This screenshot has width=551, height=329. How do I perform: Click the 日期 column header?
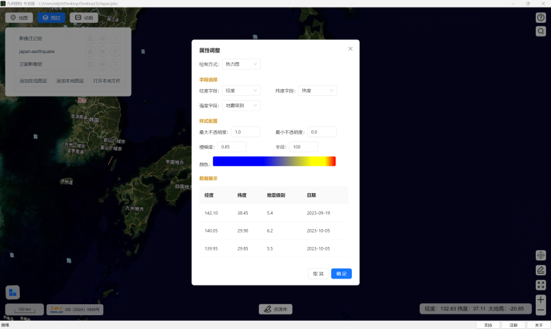[x=311, y=195]
